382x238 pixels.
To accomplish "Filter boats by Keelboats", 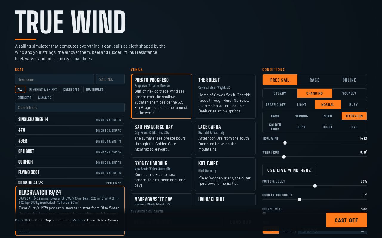I will 71,89.
